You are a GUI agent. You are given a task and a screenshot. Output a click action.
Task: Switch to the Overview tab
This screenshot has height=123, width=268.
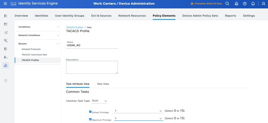pyautogui.click(x=21, y=16)
